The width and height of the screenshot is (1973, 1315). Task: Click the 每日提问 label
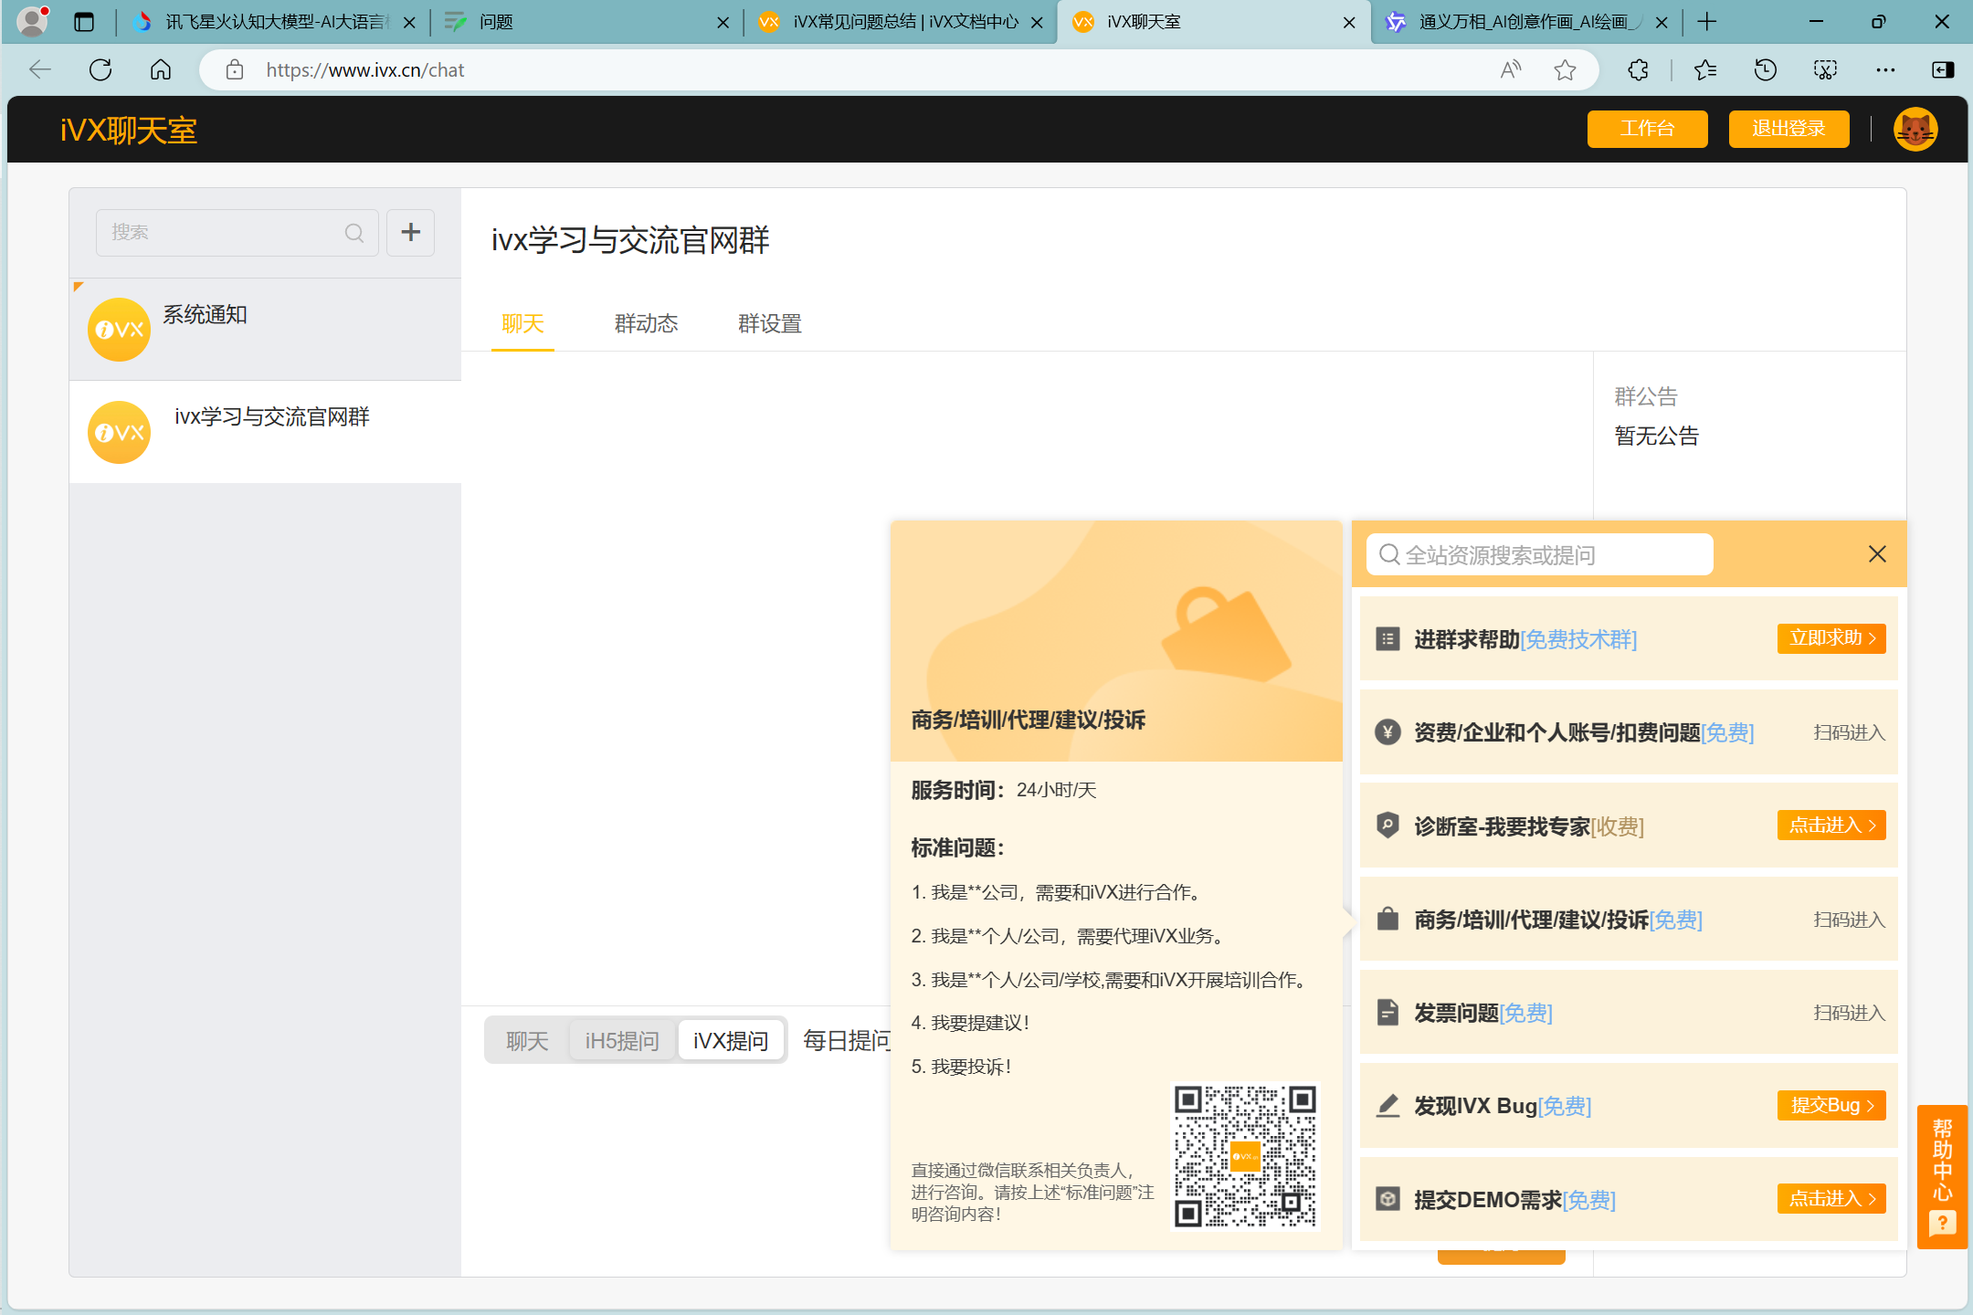pyautogui.click(x=845, y=1041)
